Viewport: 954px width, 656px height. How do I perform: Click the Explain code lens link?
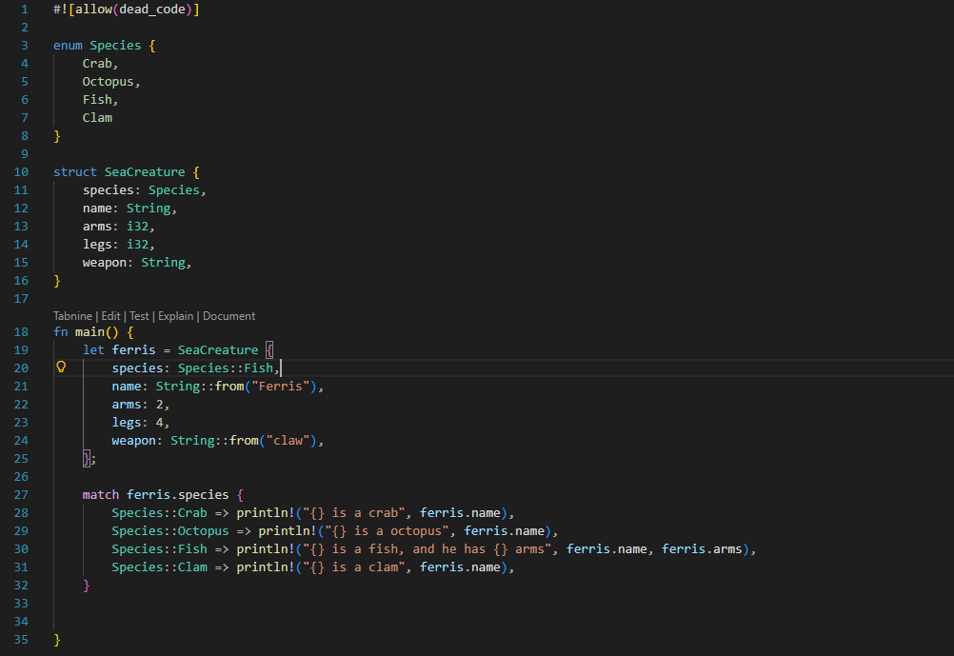[x=175, y=316]
